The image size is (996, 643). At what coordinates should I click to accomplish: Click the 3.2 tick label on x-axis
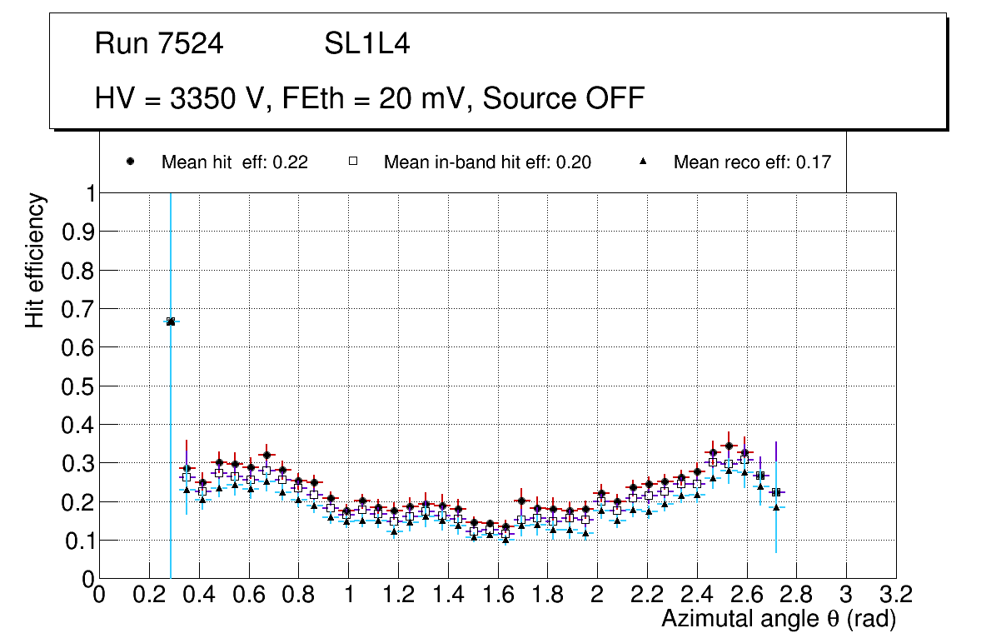[x=895, y=595]
